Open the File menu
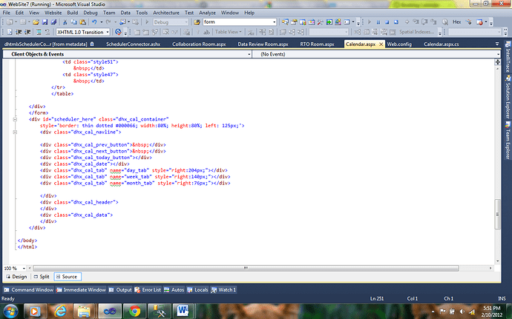The height and width of the screenshot is (319, 512). pyautogui.click(x=6, y=13)
